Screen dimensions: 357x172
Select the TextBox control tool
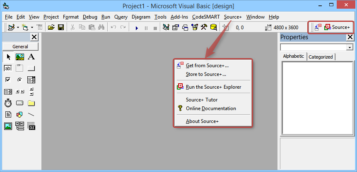pyautogui.click(x=8, y=68)
